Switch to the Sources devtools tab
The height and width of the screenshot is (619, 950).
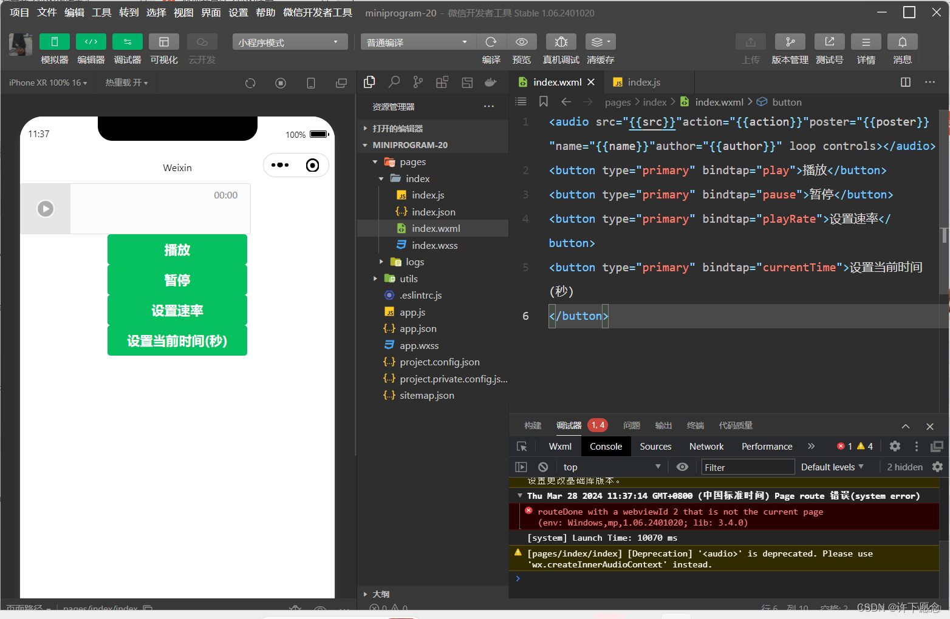(x=655, y=447)
